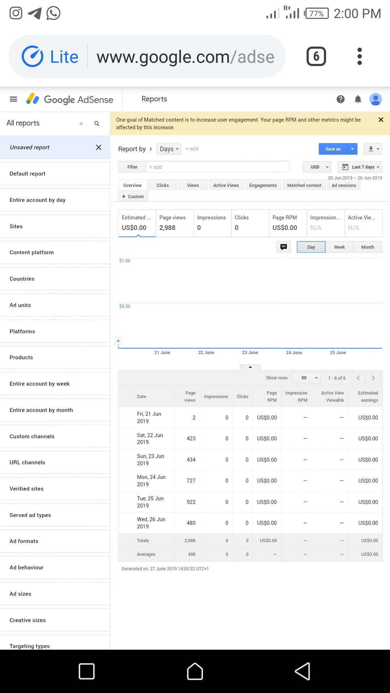Switch to the Views tab

pos(193,185)
